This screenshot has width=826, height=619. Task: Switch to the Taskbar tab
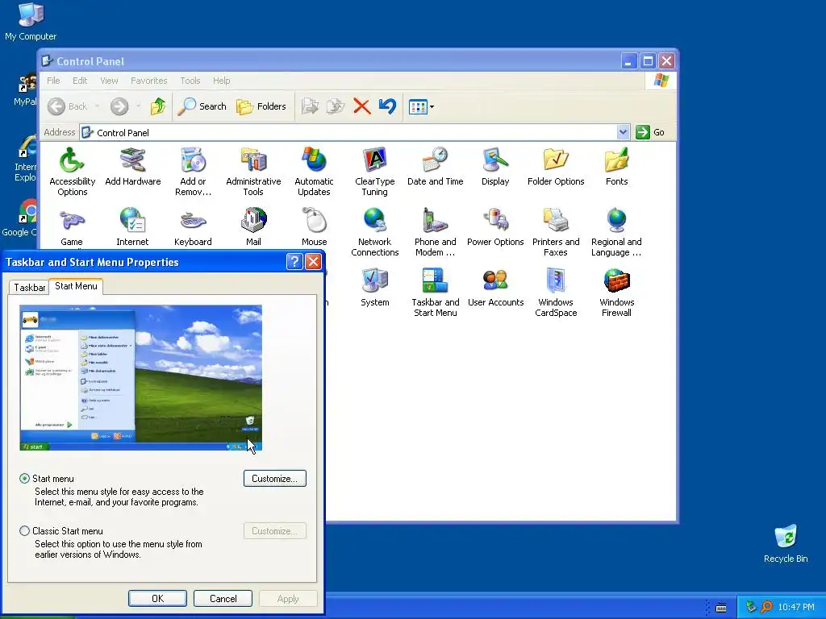click(x=30, y=288)
